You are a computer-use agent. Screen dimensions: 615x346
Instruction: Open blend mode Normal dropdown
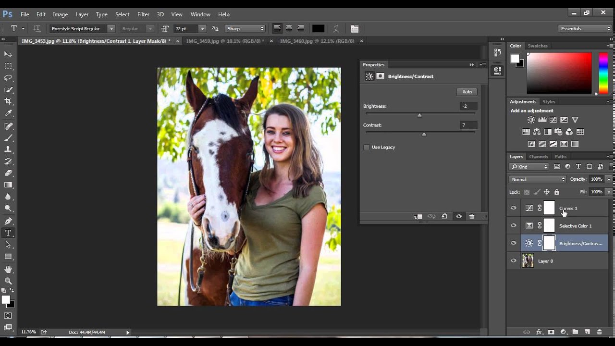(538, 179)
